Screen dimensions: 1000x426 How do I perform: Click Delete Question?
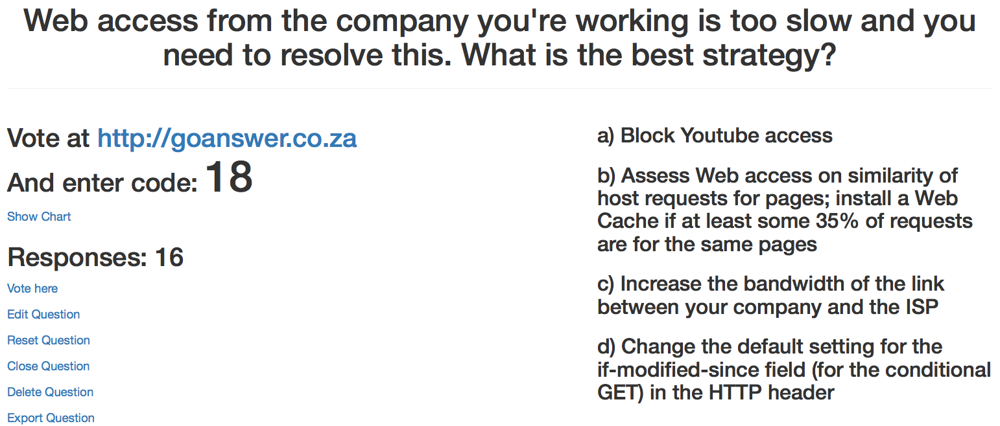[x=51, y=392]
